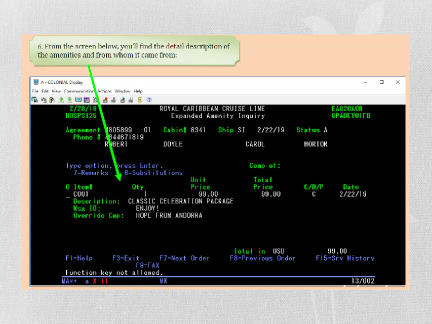Click the green Send file upload icon
The width and height of the screenshot is (432, 324).
click(x=61, y=99)
